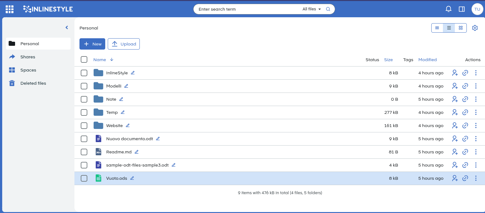Open view settings gear icon
485x213 pixels.
[475, 28]
